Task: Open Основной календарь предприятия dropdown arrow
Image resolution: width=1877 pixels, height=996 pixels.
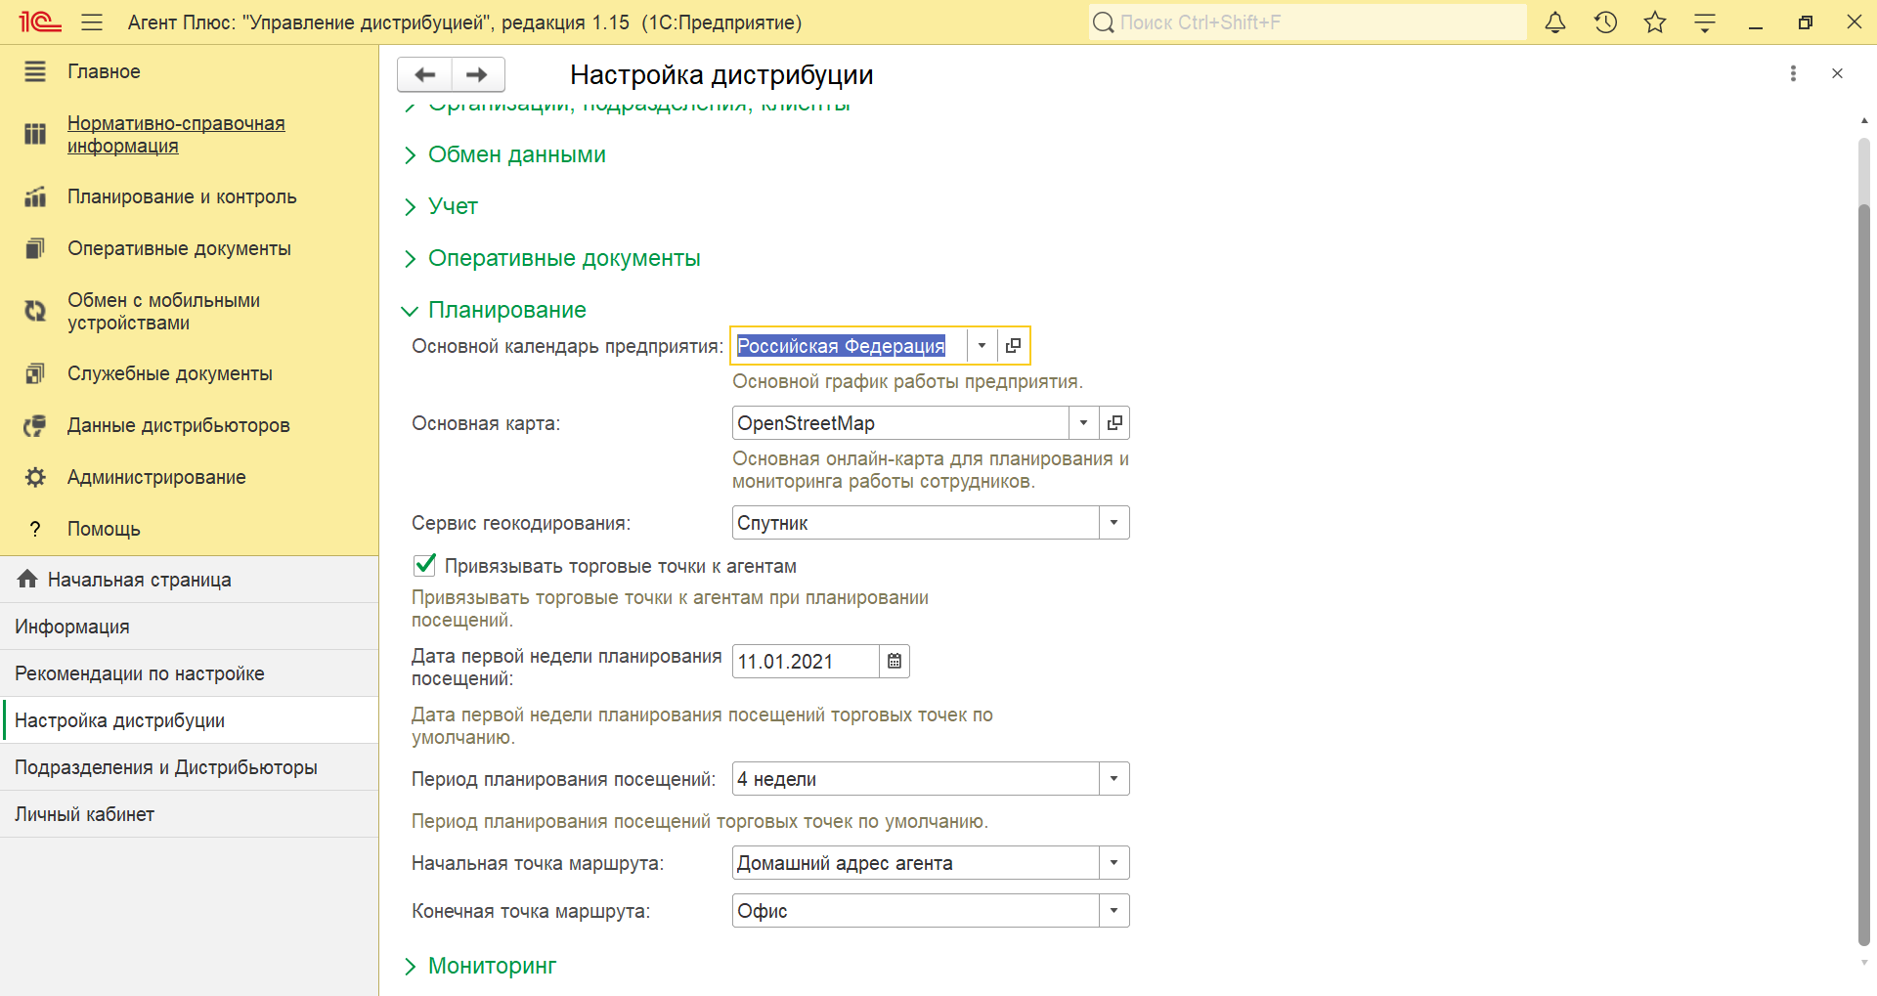Action: pos(982,345)
